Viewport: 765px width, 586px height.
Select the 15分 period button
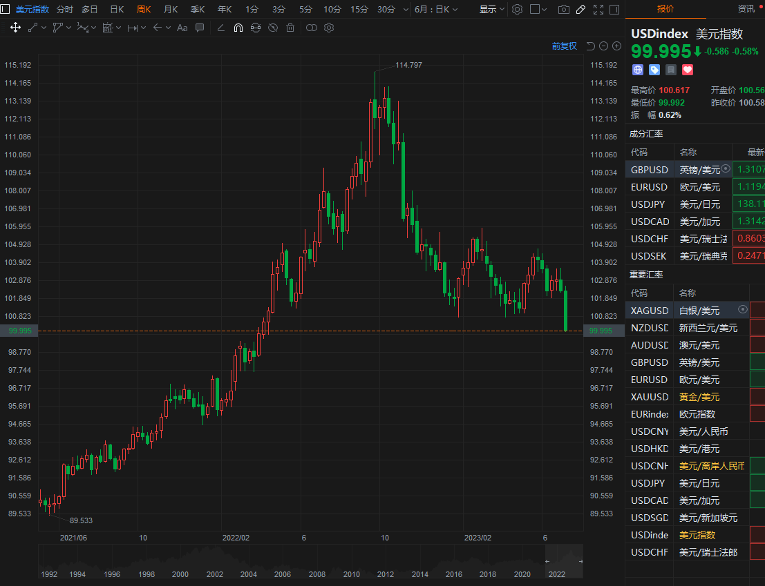tap(359, 9)
